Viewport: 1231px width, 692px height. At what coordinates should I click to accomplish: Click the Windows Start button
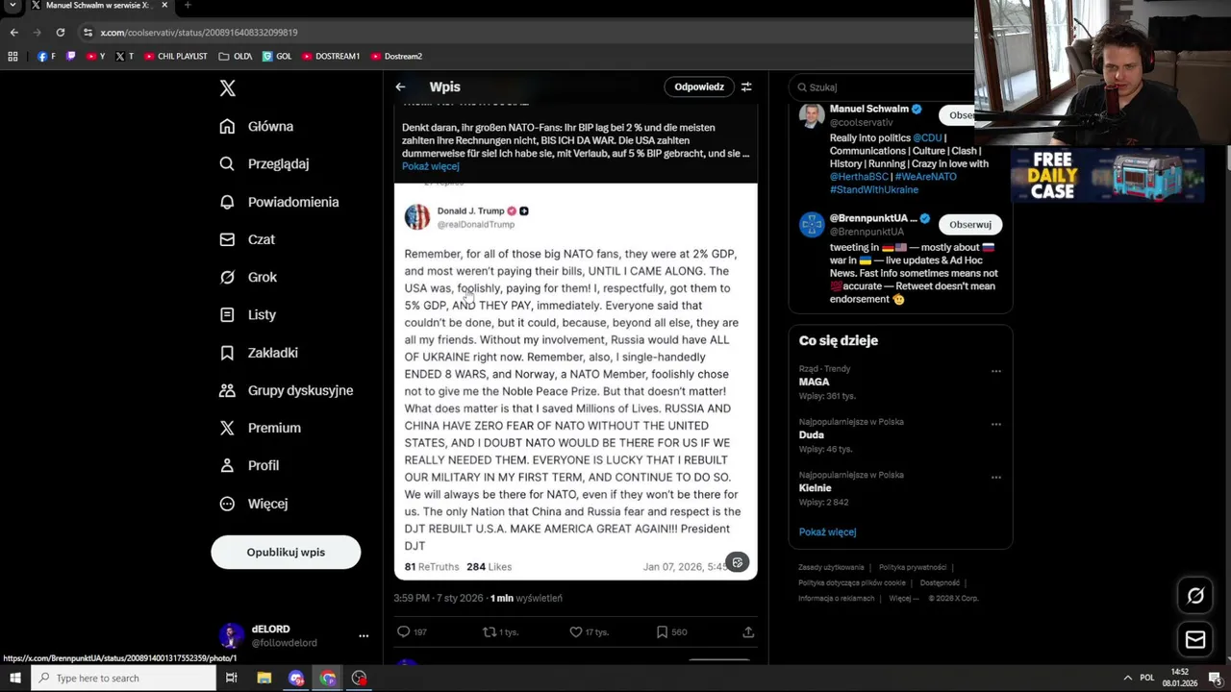tap(14, 678)
